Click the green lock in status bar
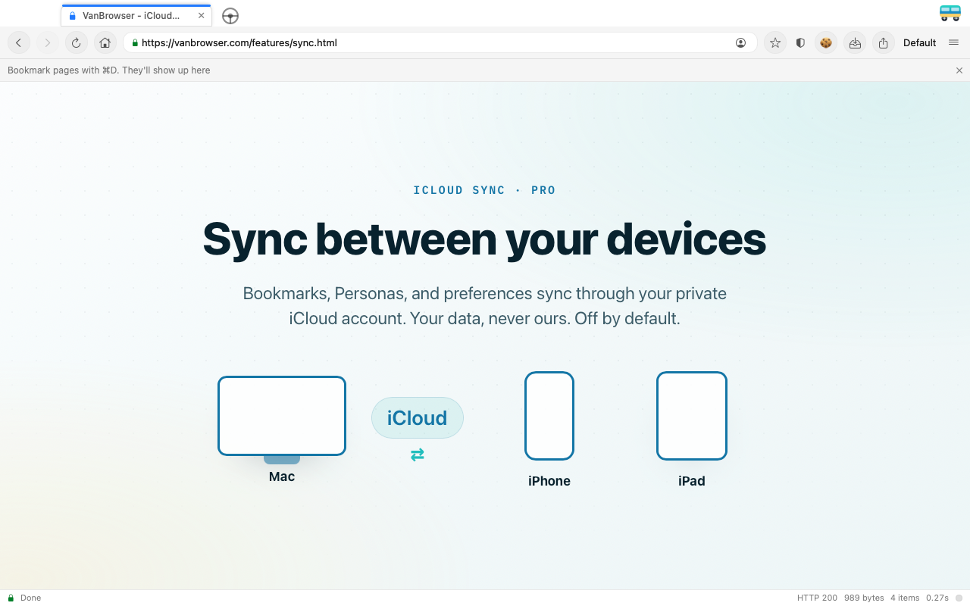The height and width of the screenshot is (606, 970). 11,598
